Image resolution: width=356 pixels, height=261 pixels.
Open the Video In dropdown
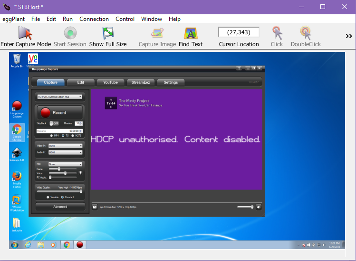point(66,146)
